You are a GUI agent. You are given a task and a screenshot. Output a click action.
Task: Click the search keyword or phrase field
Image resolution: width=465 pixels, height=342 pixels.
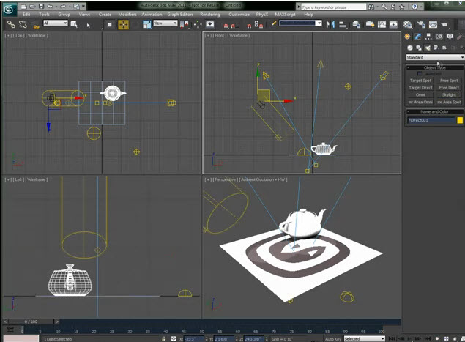pos(334,7)
